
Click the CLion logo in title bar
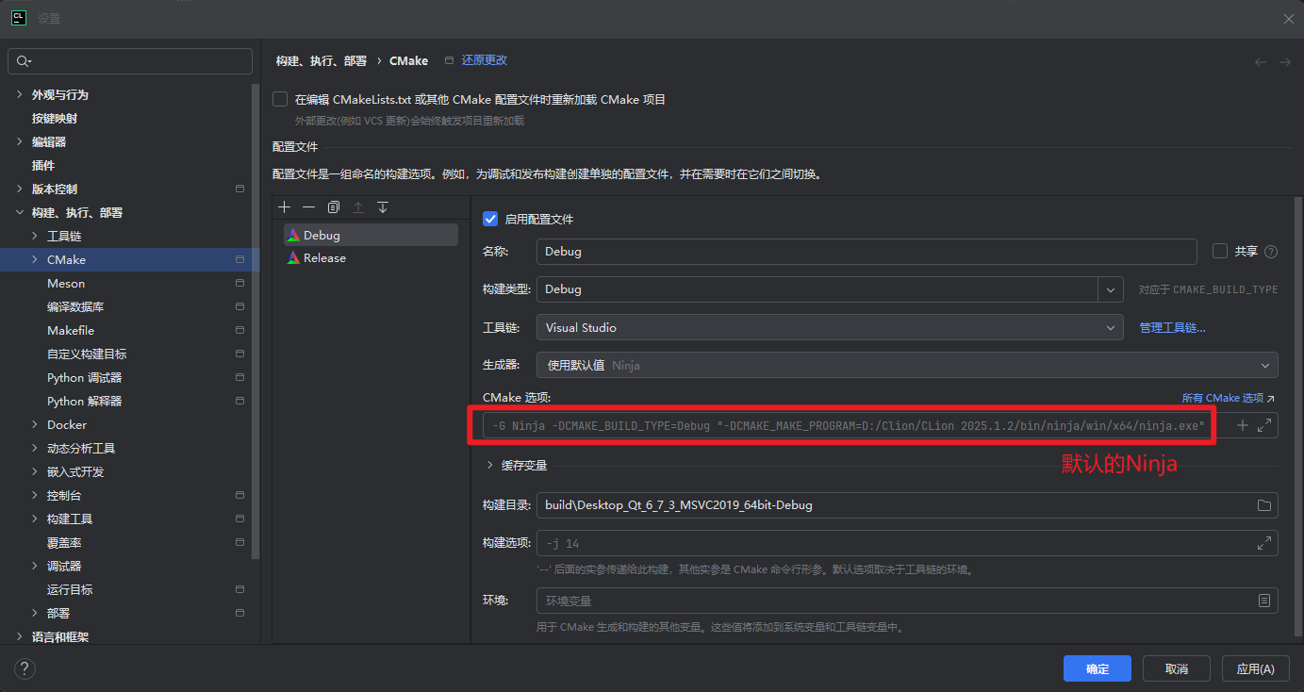[x=18, y=18]
